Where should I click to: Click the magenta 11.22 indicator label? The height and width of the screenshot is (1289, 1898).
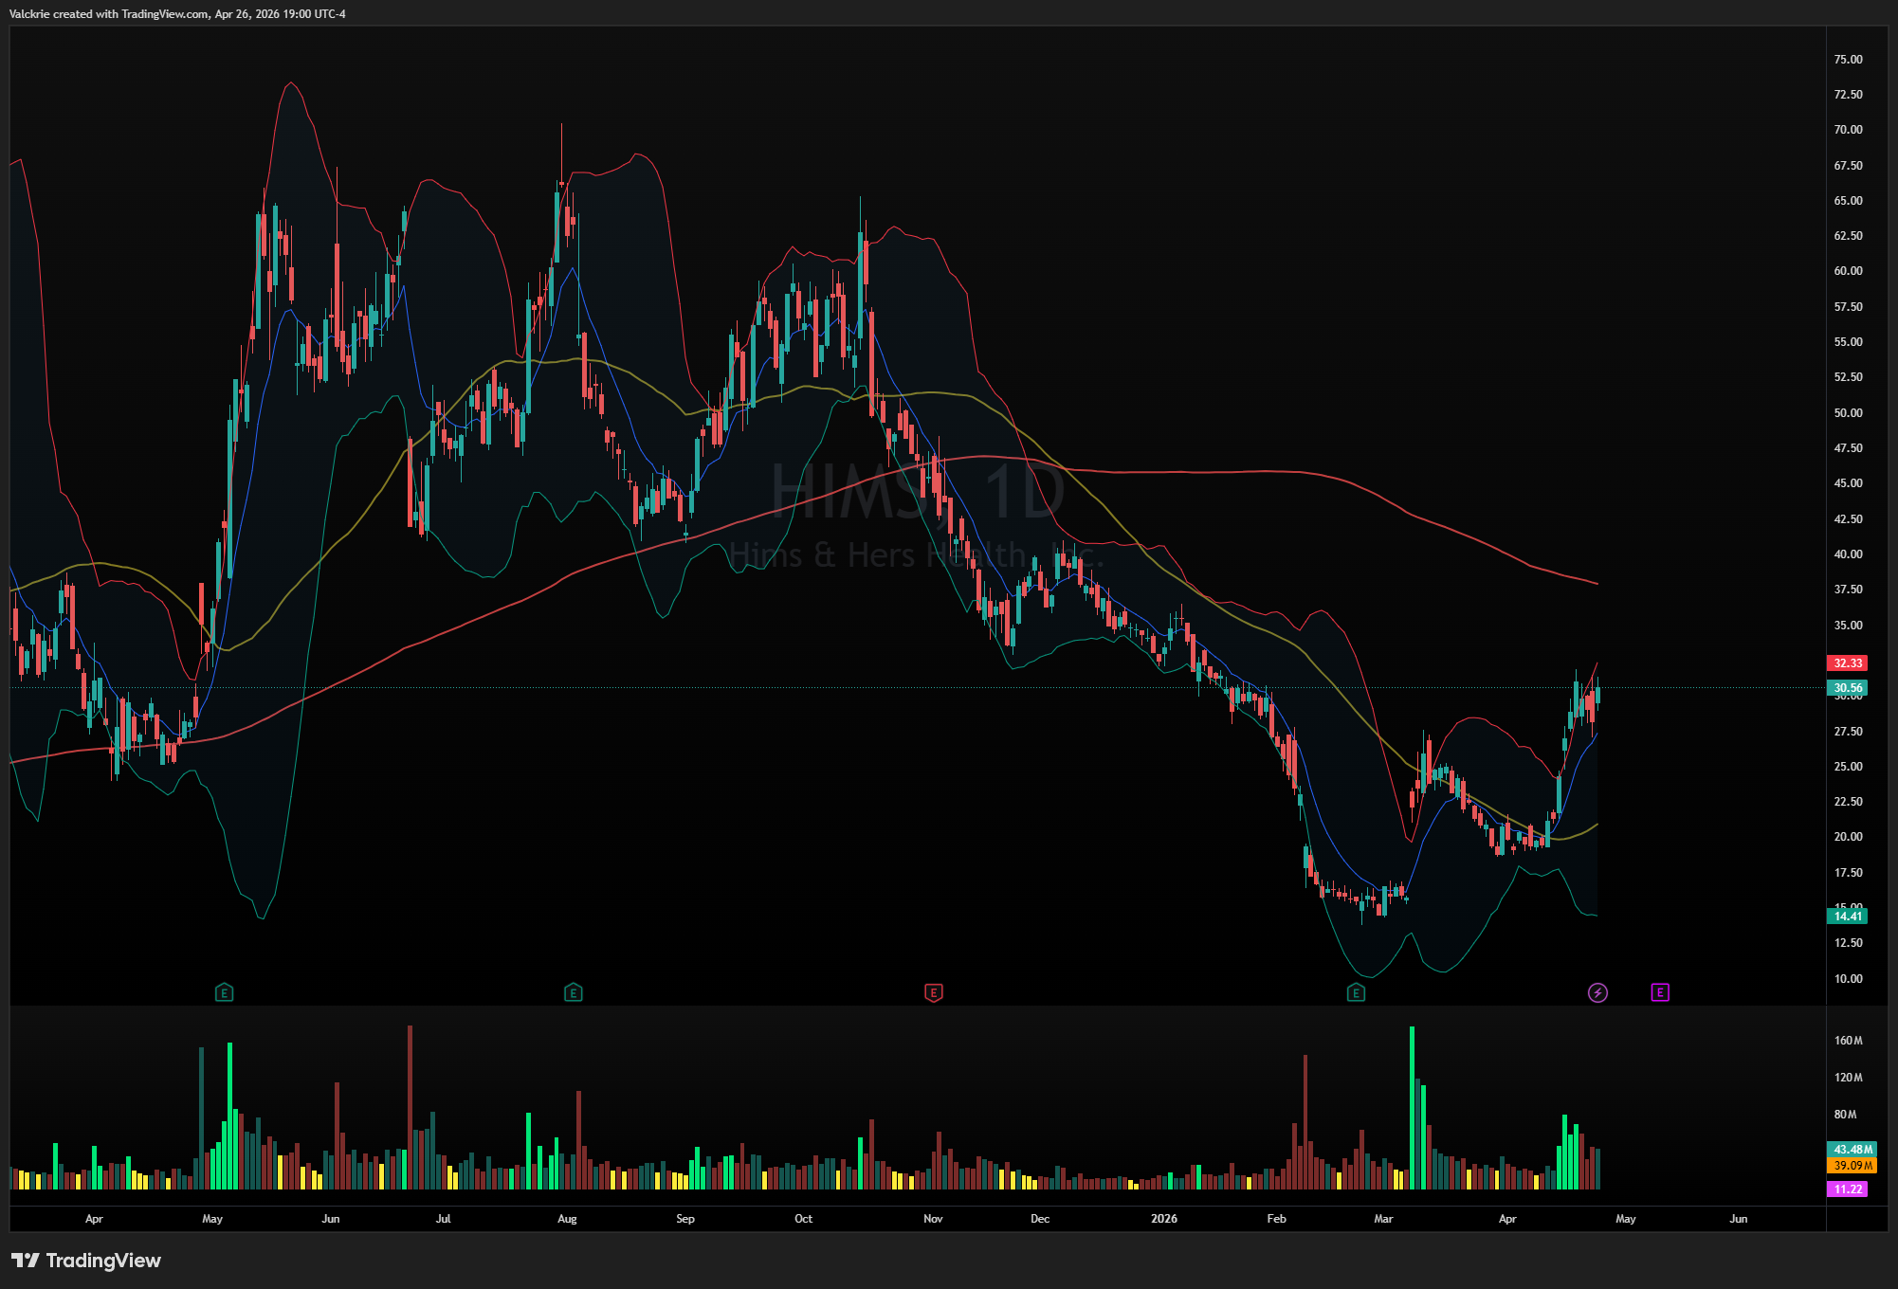coord(1848,1189)
